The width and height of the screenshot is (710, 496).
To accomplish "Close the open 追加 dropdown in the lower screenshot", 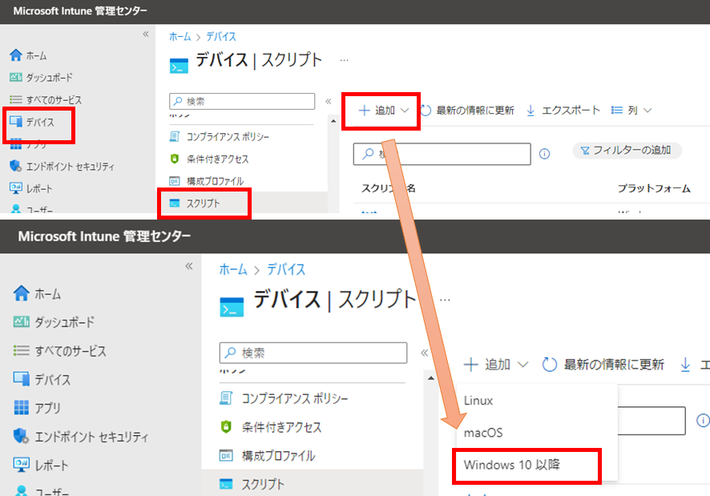I will pyautogui.click(x=496, y=364).
